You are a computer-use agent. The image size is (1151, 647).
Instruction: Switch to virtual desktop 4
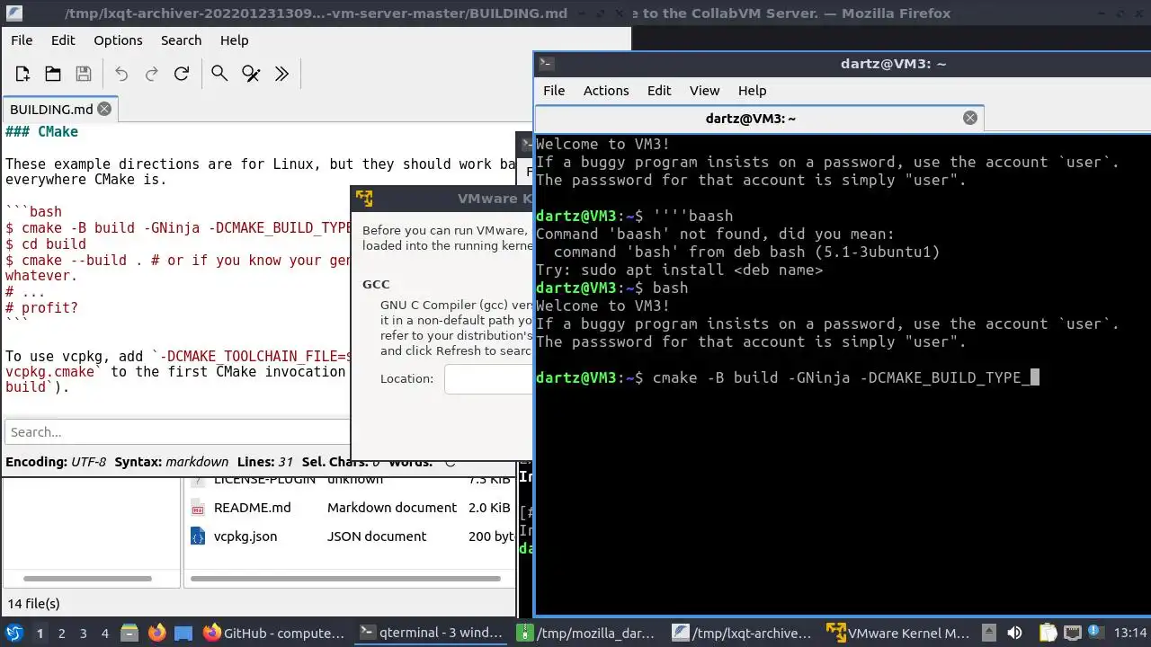point(105,634)
